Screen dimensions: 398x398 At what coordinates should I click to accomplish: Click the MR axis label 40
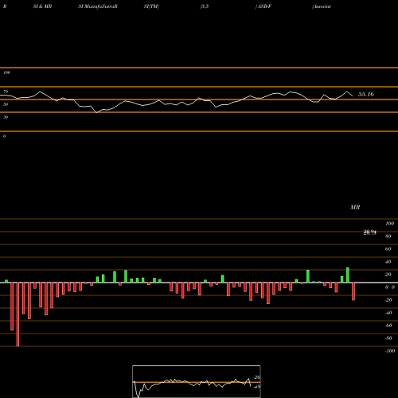pyautogui.click(x=388, y=262)
